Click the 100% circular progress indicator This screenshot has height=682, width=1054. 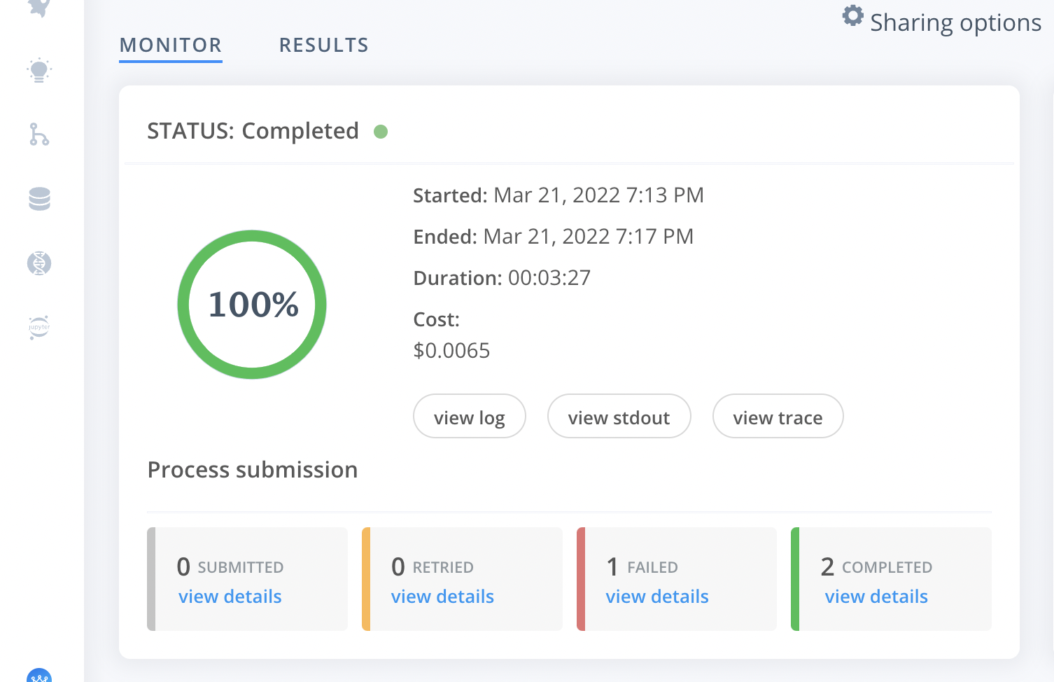(252, 304)
